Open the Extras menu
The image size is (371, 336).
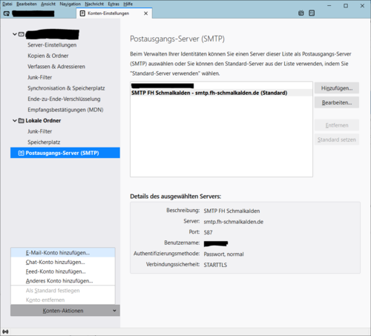click(x=114, y=4)
